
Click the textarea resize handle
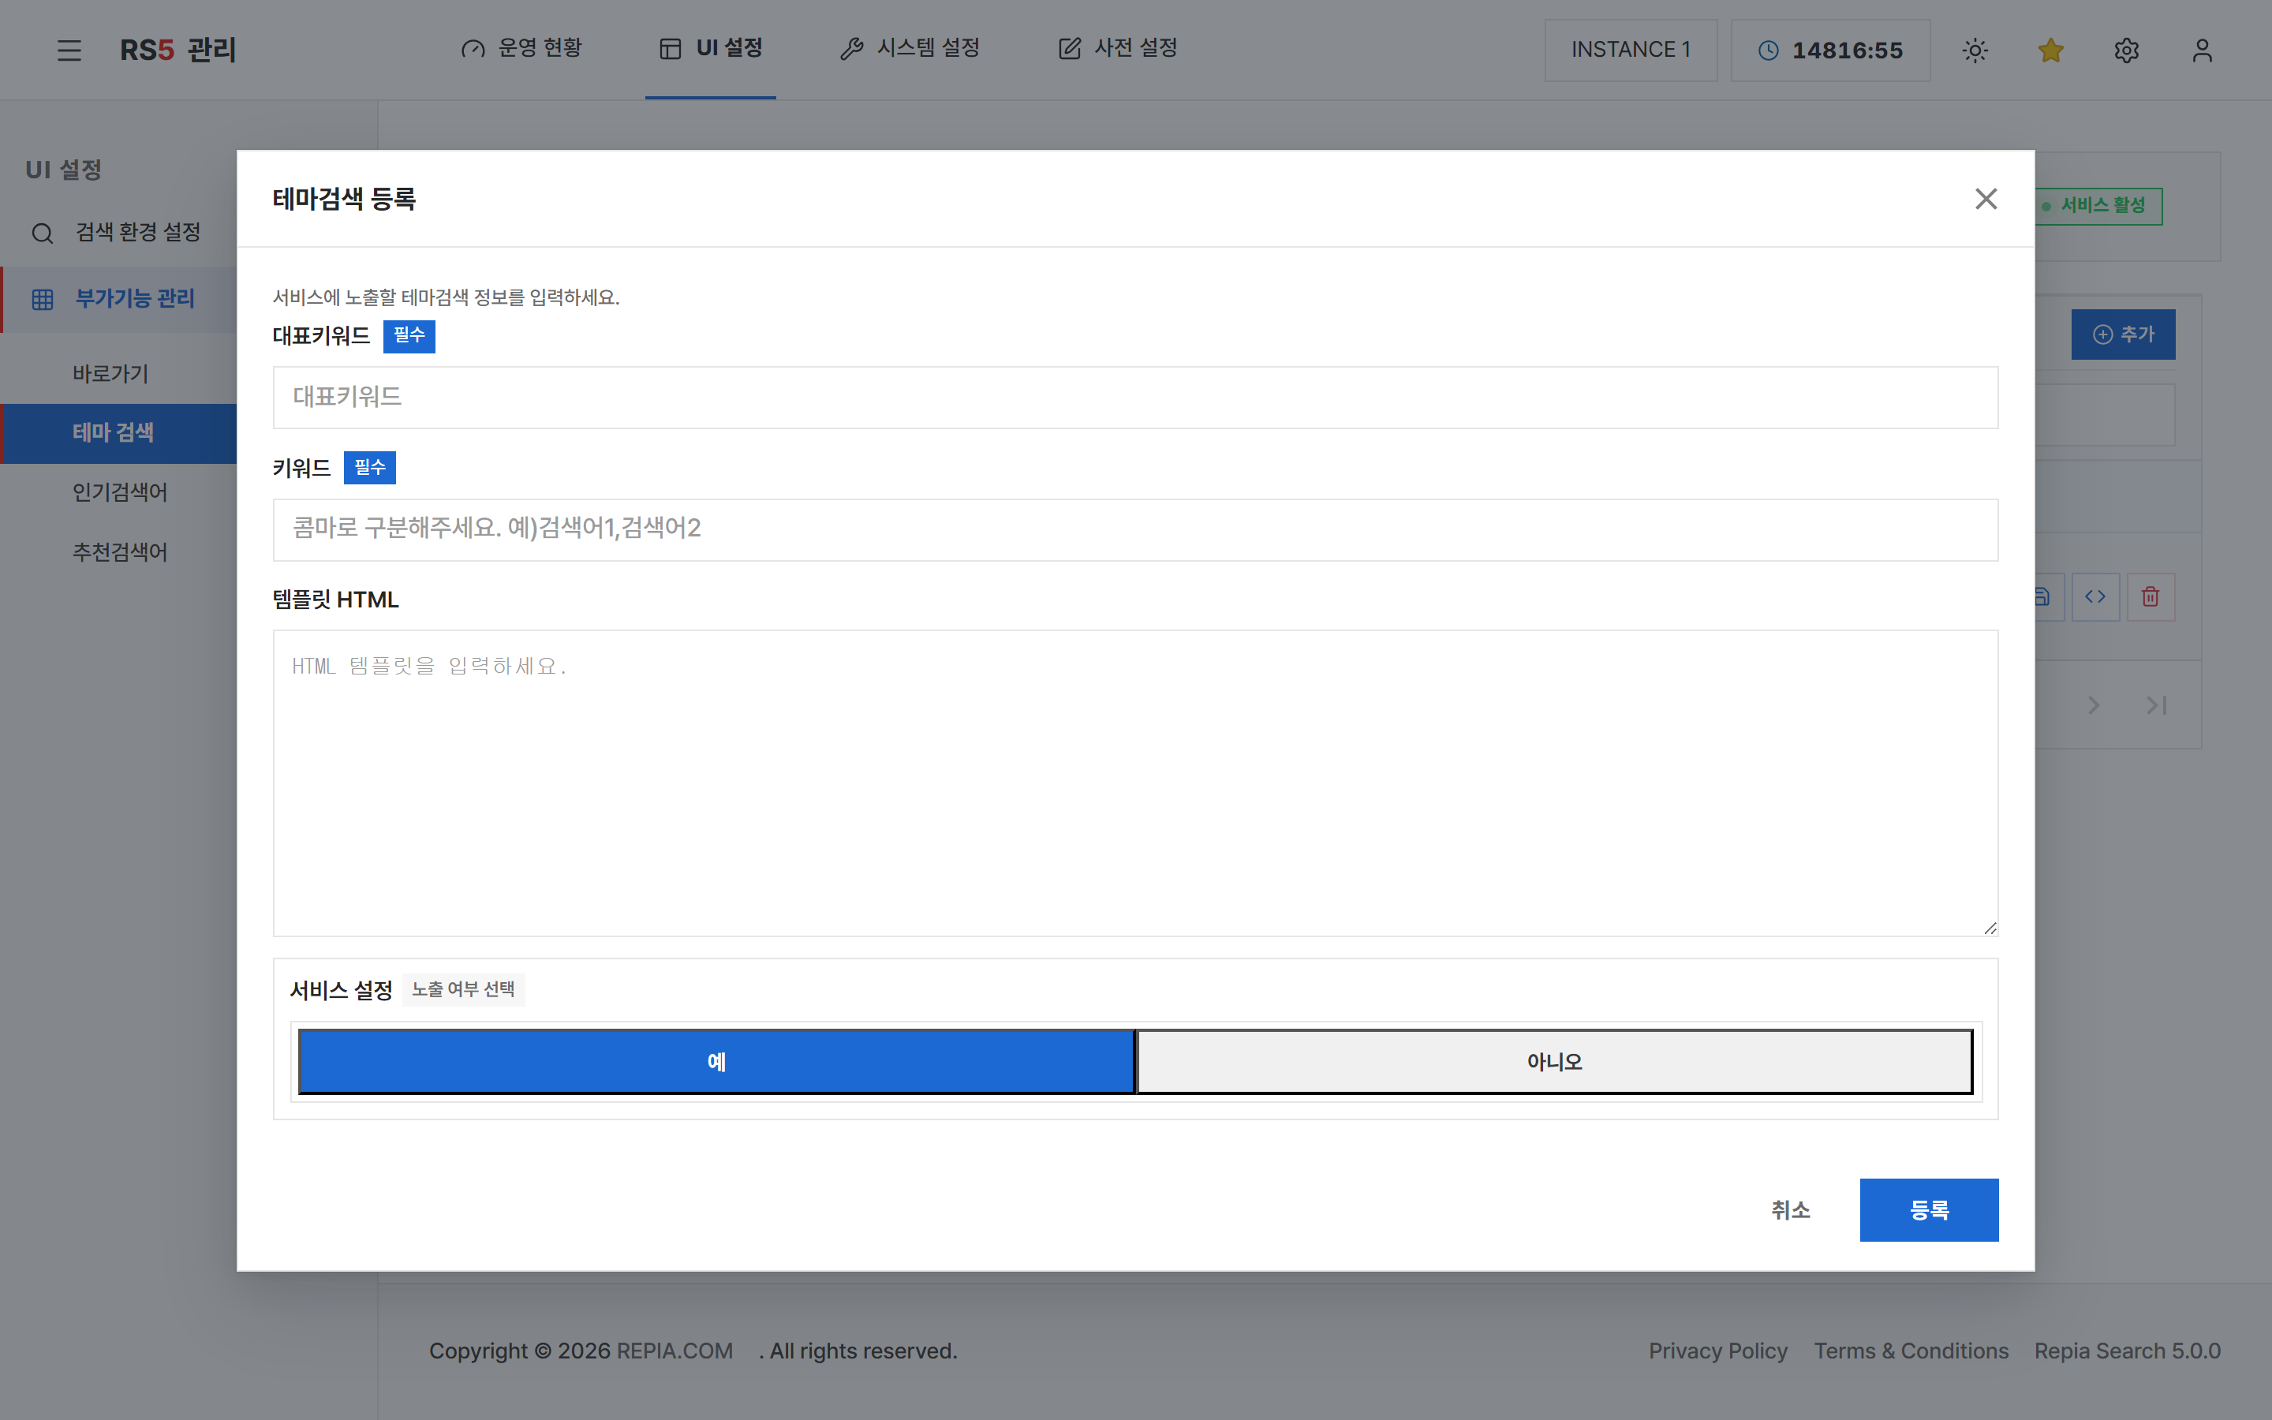point(1990,928)
